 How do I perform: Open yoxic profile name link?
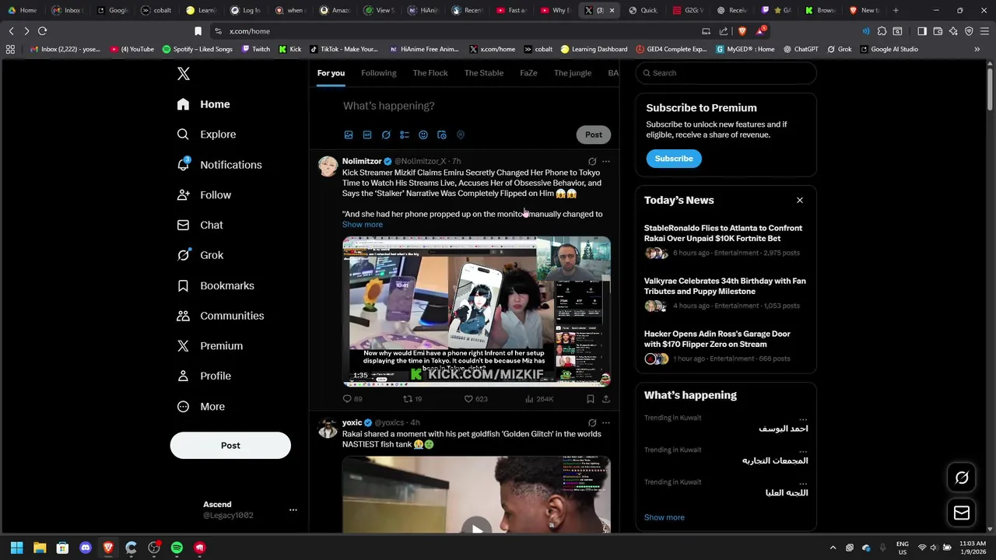pyautogui.click(x=352, y=423)
